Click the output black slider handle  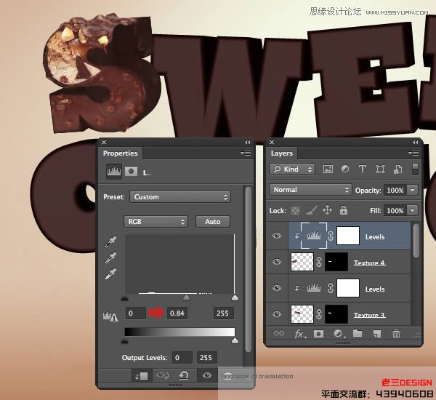tap(124, 340)
